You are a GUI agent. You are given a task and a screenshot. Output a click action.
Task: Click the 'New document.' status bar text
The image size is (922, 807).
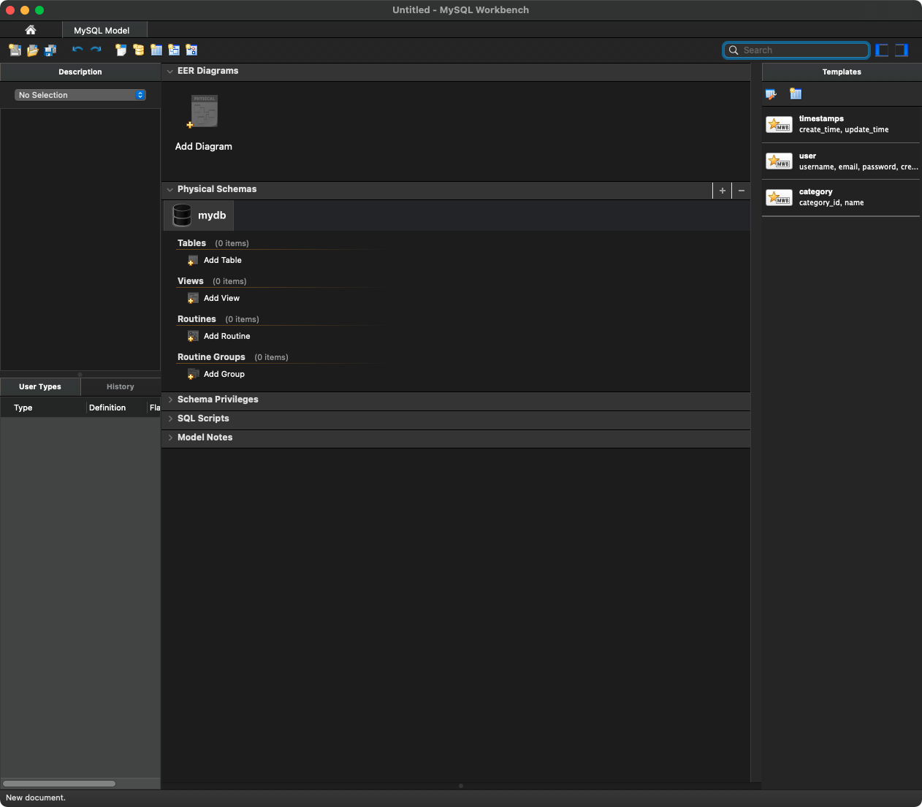click(x=36, y=798)
